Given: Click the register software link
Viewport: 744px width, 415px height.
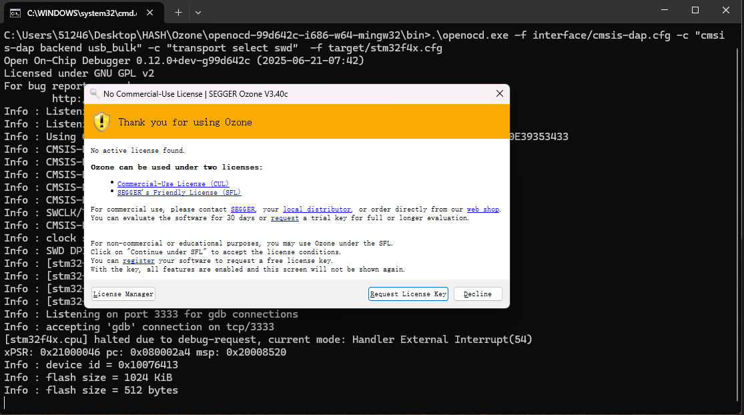Looking at the screenshot, I should coord(139,261).
